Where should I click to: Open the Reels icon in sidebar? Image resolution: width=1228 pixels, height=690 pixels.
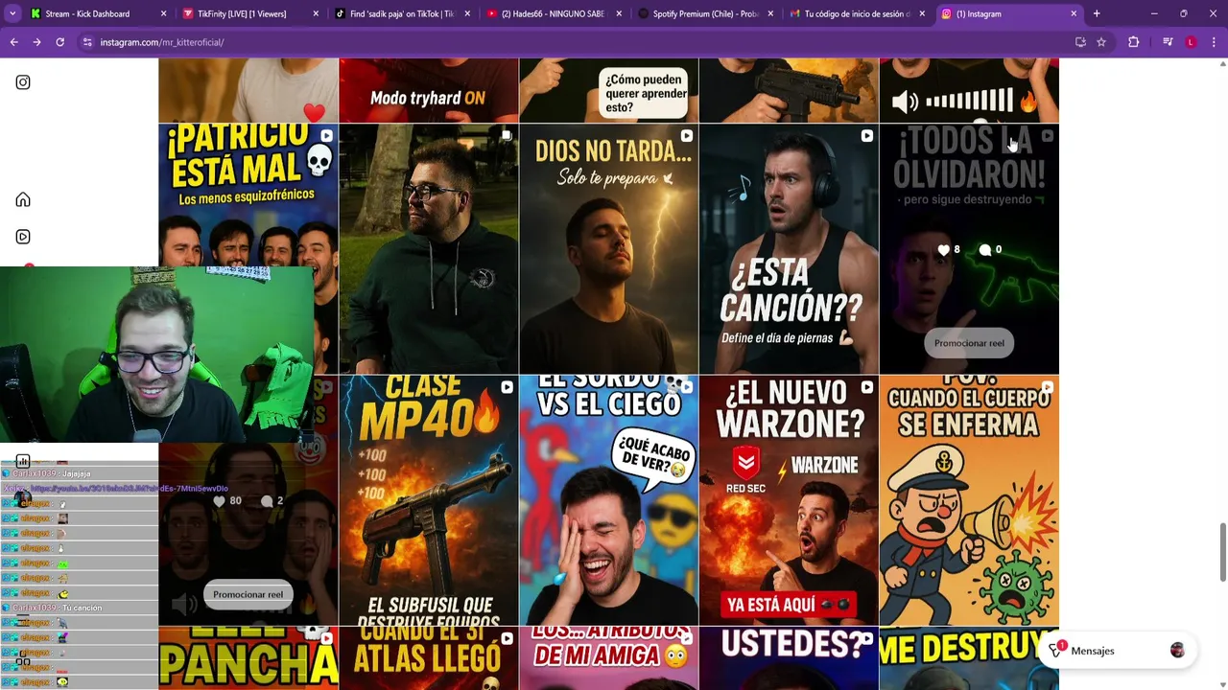23,237
